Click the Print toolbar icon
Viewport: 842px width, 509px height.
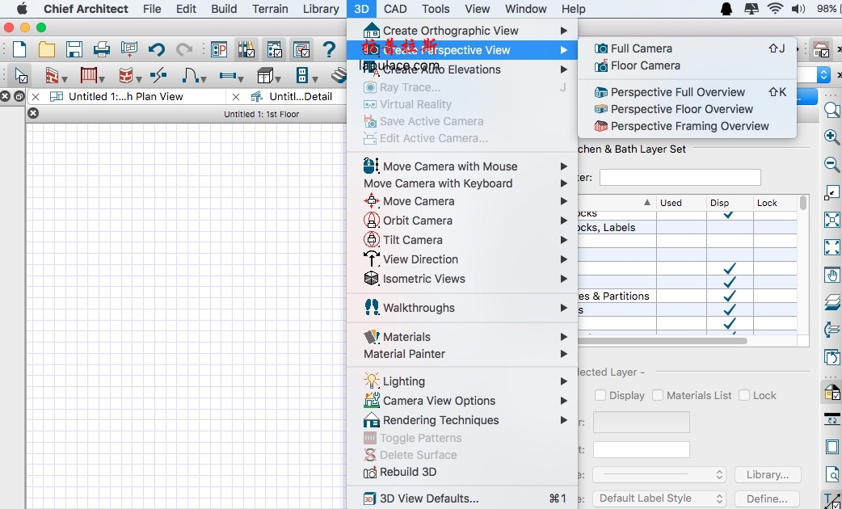point(102,49)
